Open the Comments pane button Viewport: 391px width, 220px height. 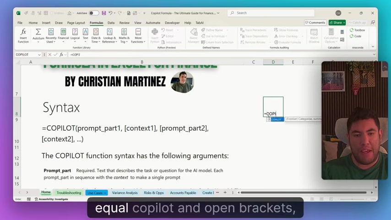point(315,22)
